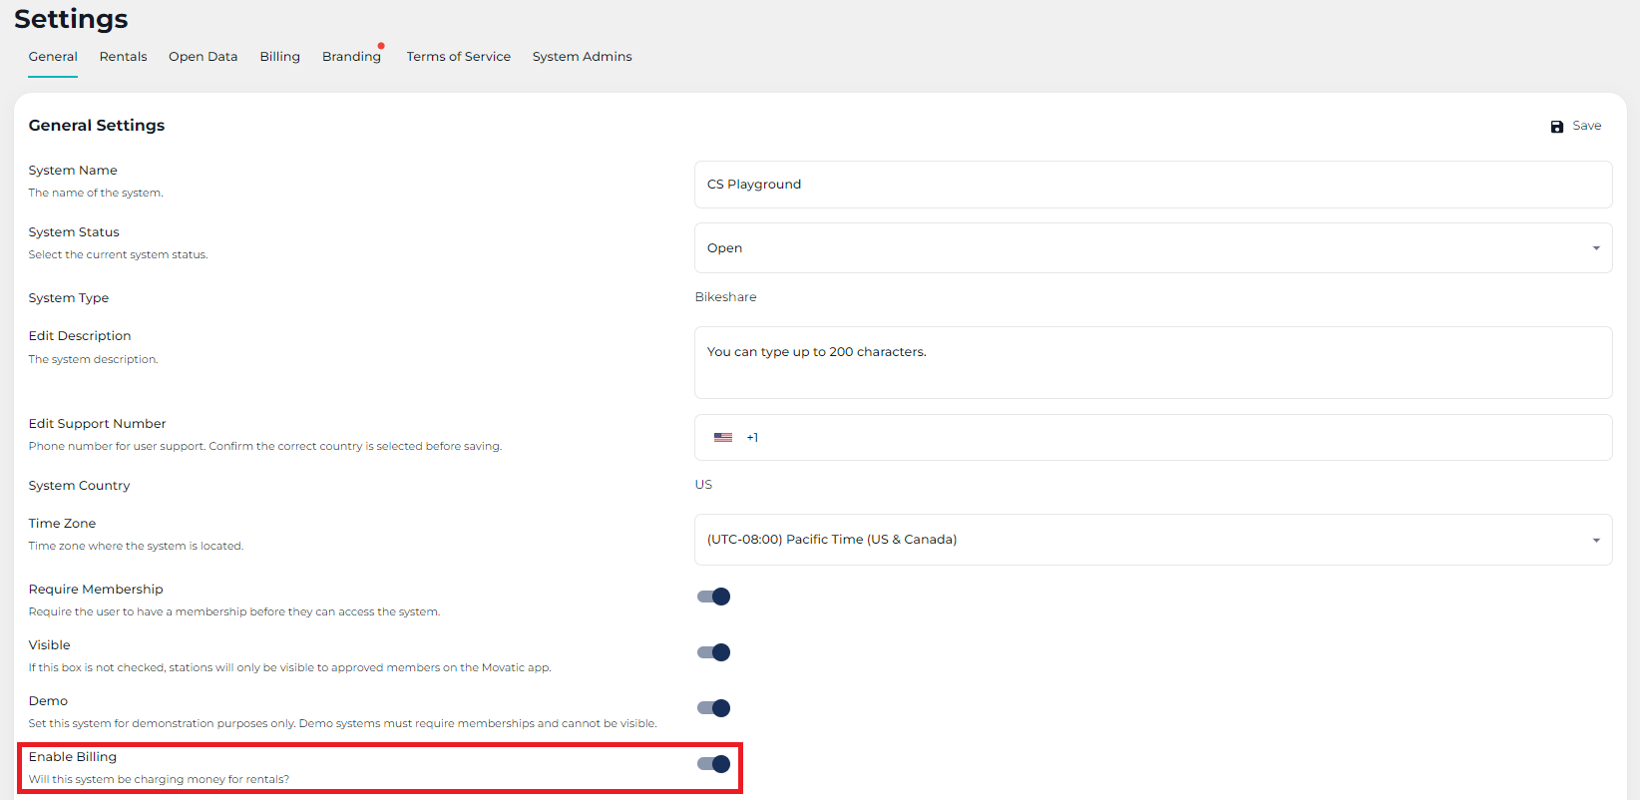Select the General tab
Screen dimensions: 1640x800
pos(53,57)
